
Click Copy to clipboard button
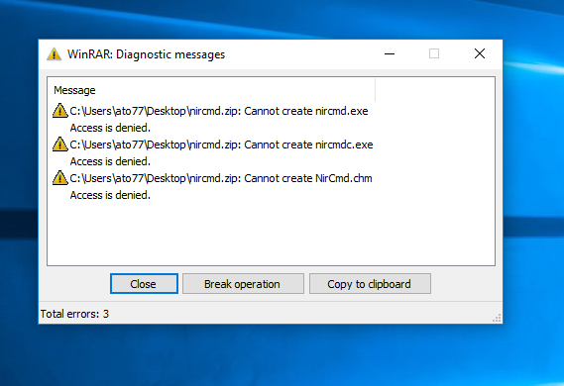370,284
